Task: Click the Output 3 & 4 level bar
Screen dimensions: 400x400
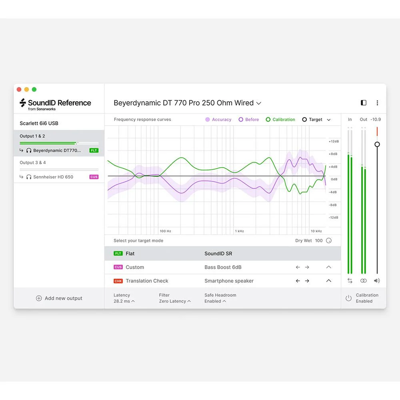Action: click(x=59, y=169)
